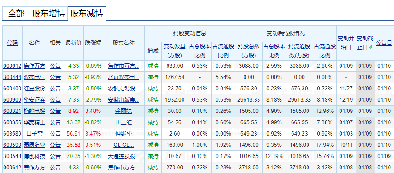The image size is (394, 173).
Task: Select the 股东减持 tab
Action: click(86, 13)
